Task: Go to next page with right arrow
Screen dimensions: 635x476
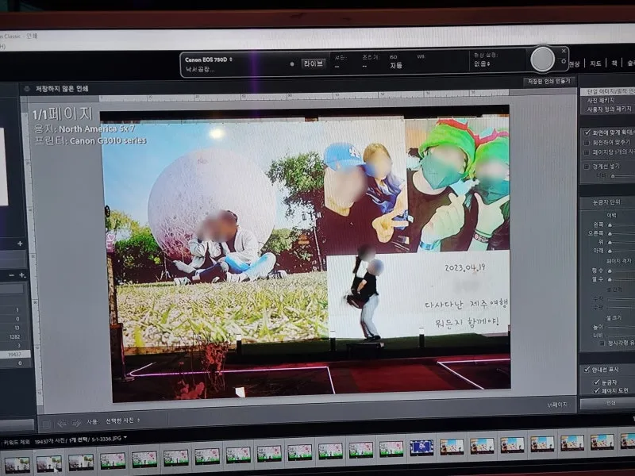Action: (74, 423)
